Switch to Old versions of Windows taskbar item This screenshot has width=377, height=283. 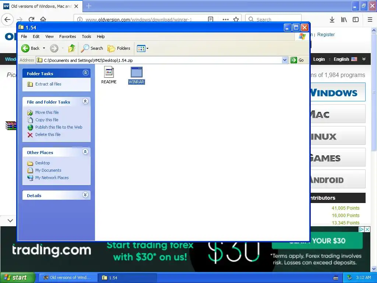68,277
